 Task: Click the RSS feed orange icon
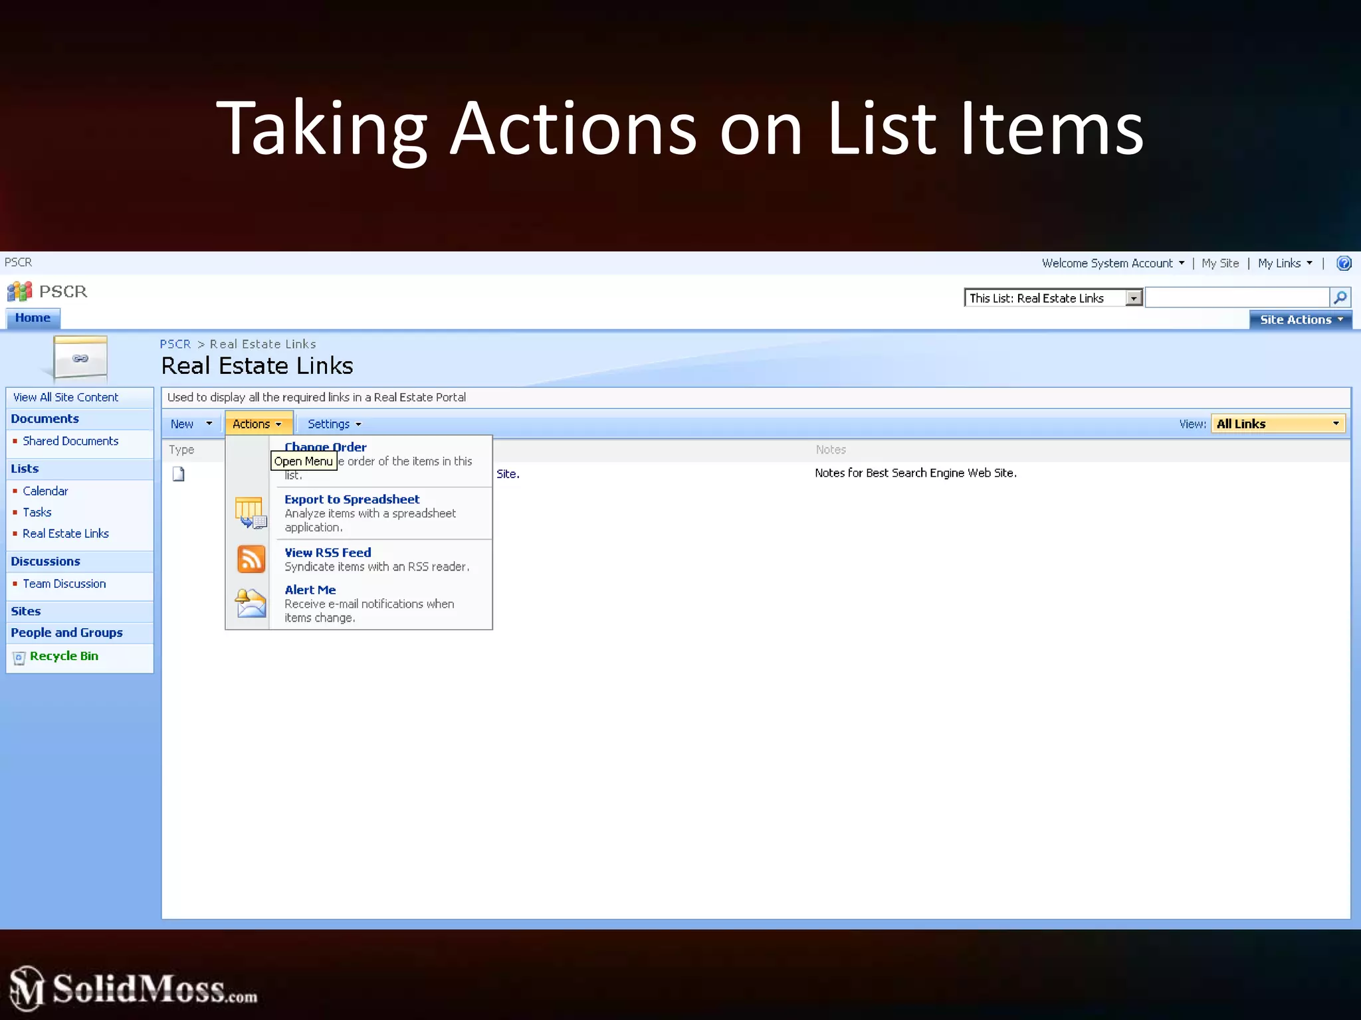pyautogui.click(x=251, y=559)
